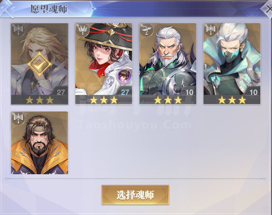Click the hammer emblem beside 愿望魂师 title
The image size is (272, 215).
point(7,9)
